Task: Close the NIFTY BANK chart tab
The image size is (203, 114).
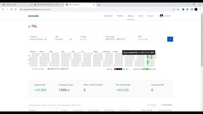Action: [62, 5]
